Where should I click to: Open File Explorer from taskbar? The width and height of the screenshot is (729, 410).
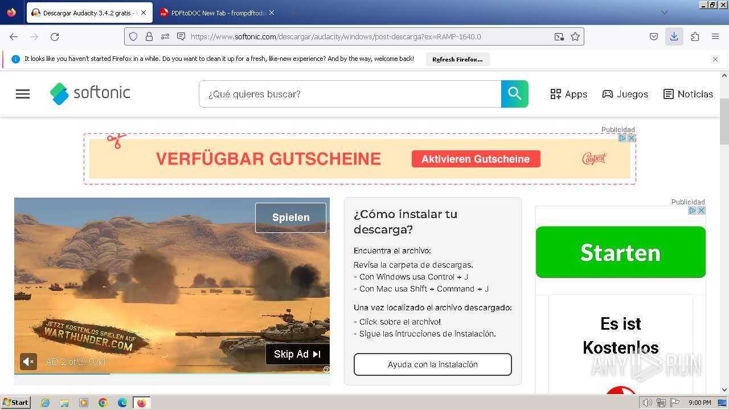click(64, 403)
